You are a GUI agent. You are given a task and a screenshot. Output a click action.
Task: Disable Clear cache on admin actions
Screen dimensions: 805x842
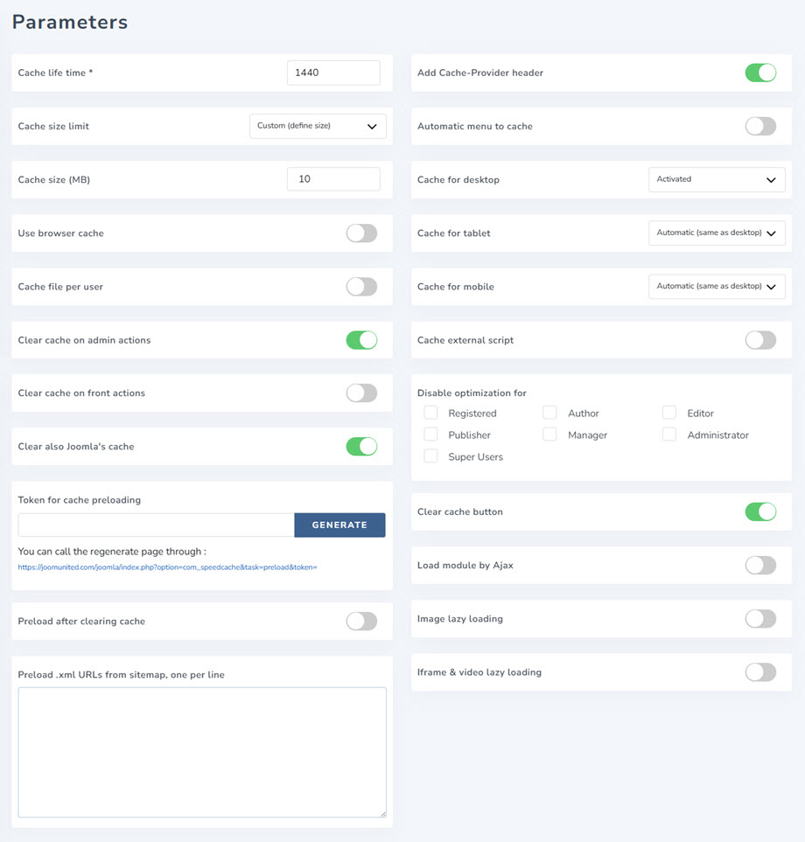(361, 340)
